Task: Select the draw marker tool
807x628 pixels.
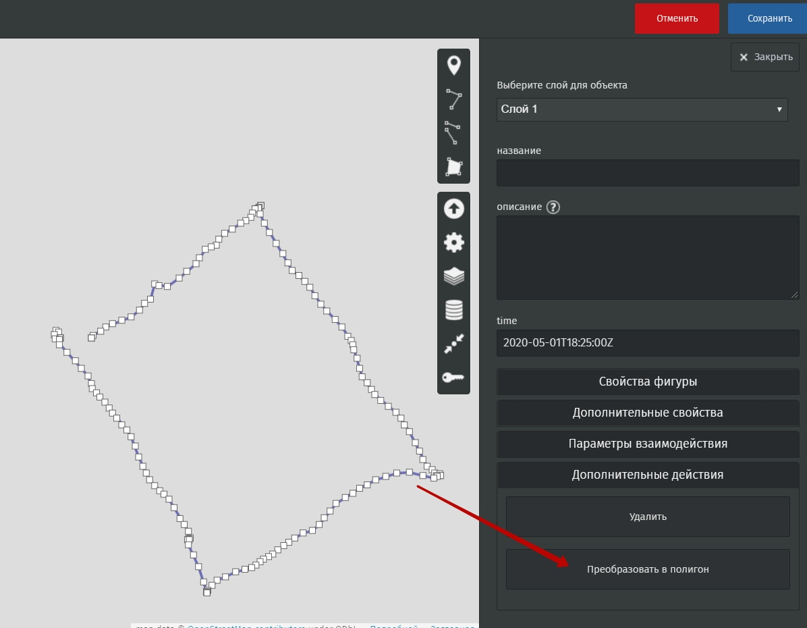Action: 453,66
